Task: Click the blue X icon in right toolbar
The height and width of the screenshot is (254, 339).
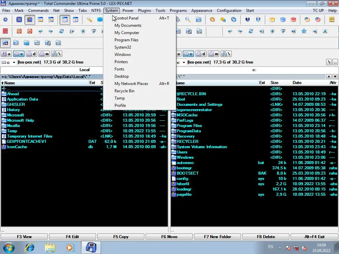Action: tap(325, 31)
